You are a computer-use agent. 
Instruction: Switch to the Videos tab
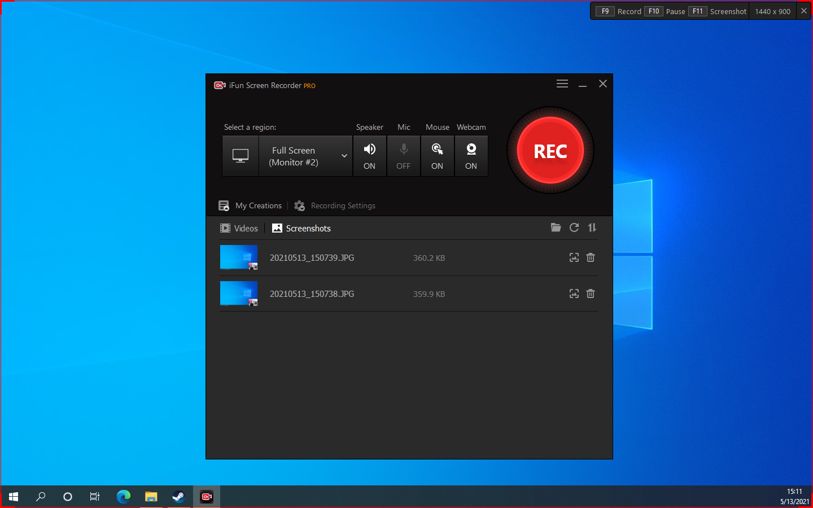(x=239, y=228)
